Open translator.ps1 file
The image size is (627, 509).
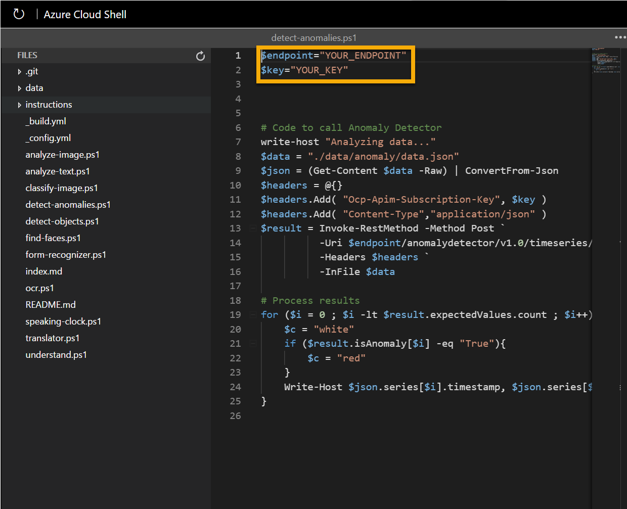[x=52, y=338]
